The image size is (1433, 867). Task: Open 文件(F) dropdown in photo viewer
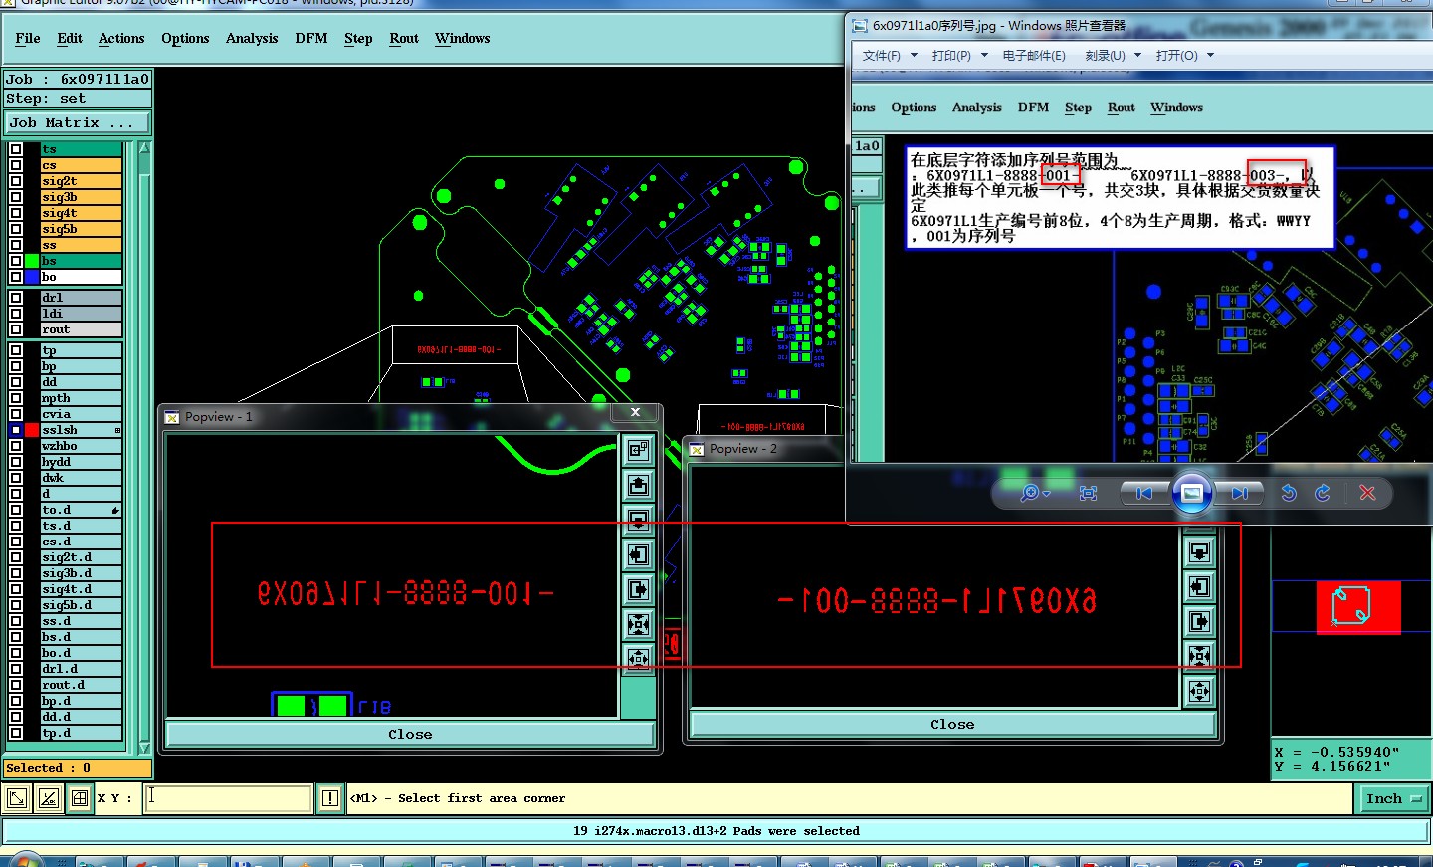coord(890,56)
